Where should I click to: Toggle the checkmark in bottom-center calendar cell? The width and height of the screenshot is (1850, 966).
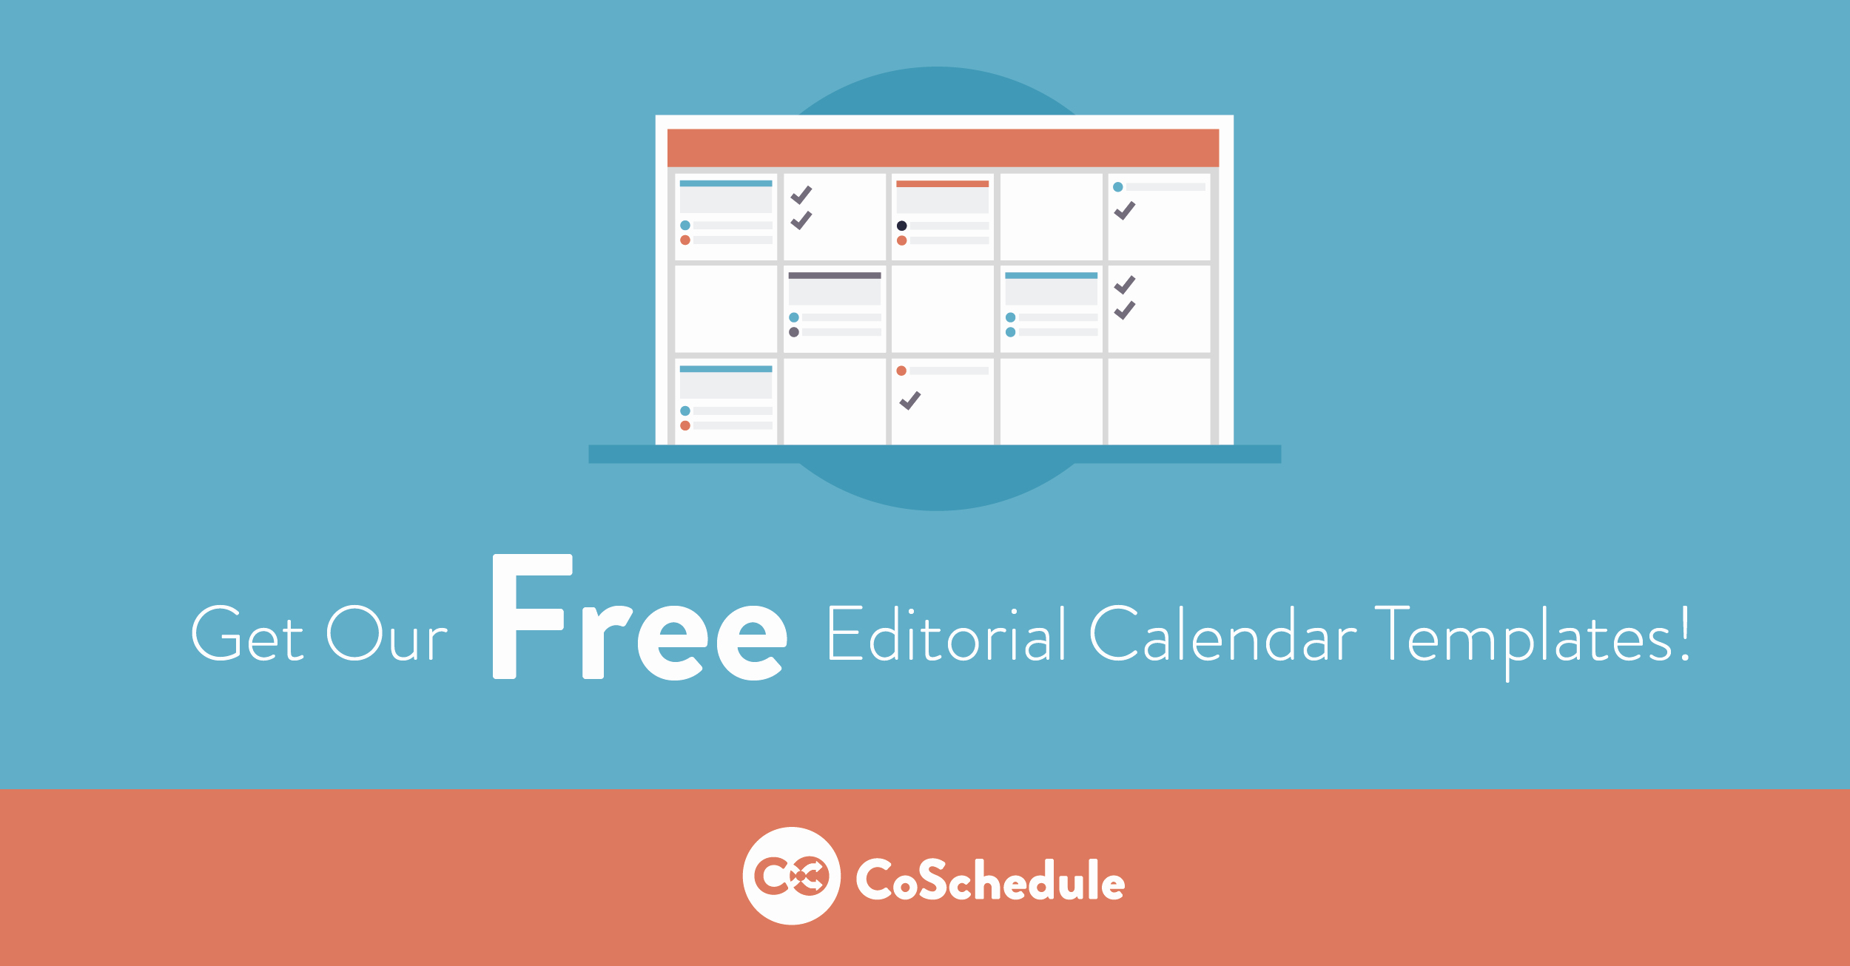click(x=925, y=427)
